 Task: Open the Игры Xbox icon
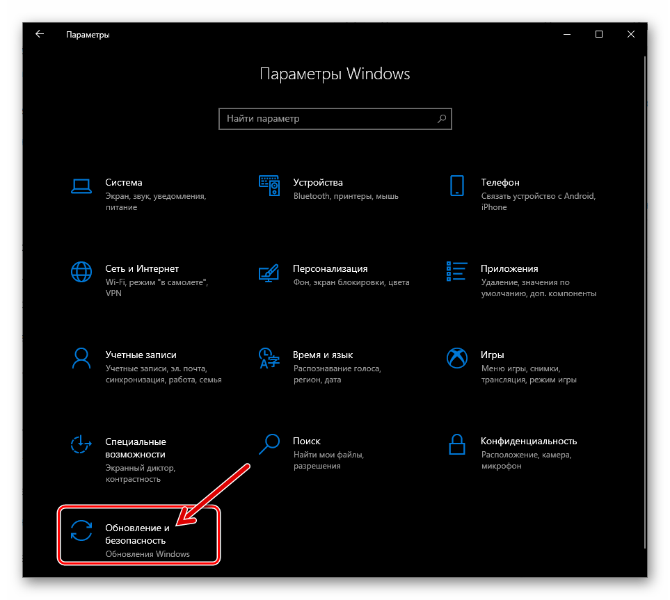(x=457, y=358)
